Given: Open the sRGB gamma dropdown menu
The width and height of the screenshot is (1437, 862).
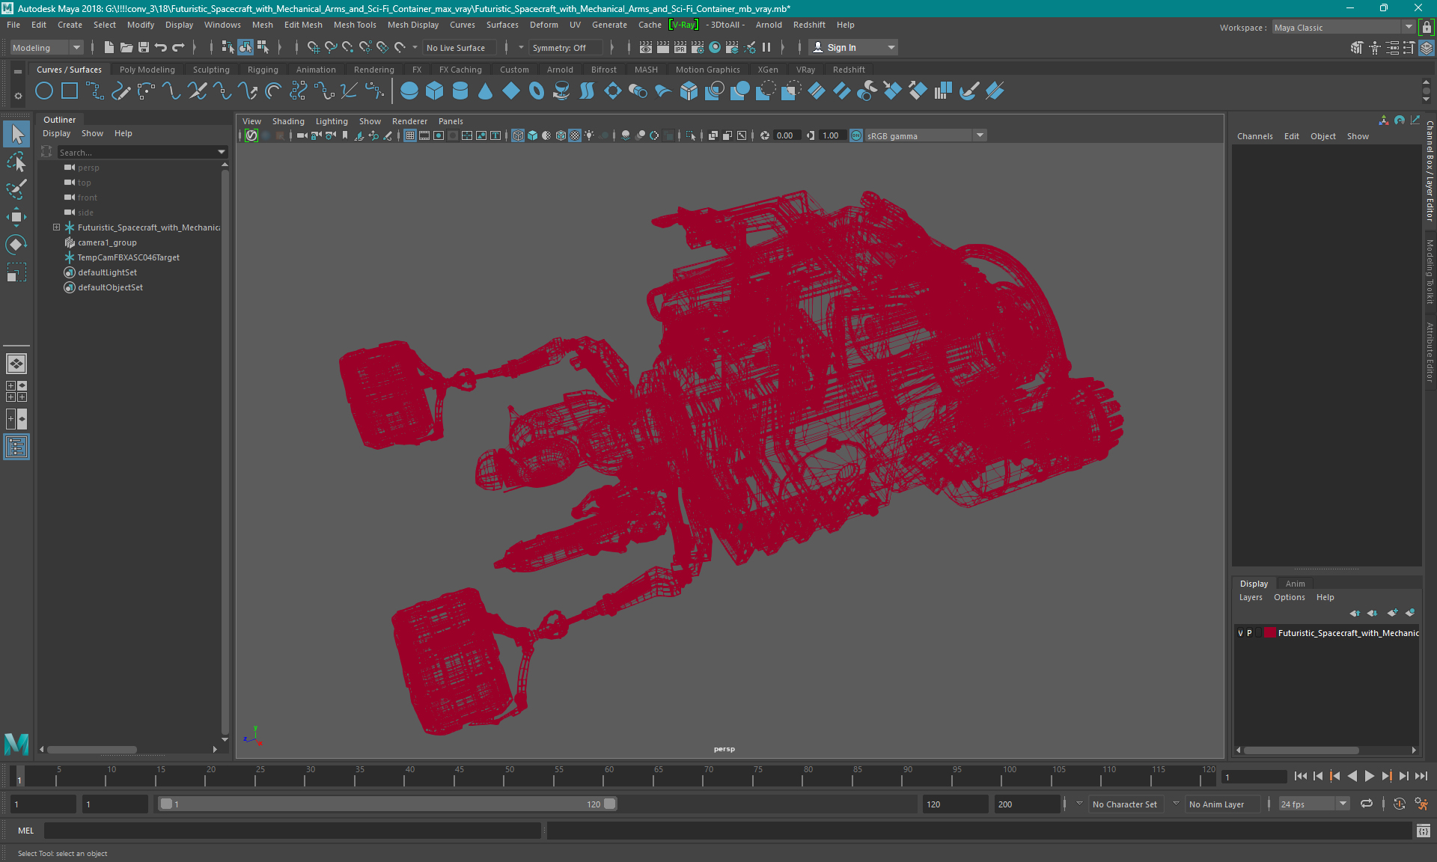Looking at the screenshot, I should [979, 135].
